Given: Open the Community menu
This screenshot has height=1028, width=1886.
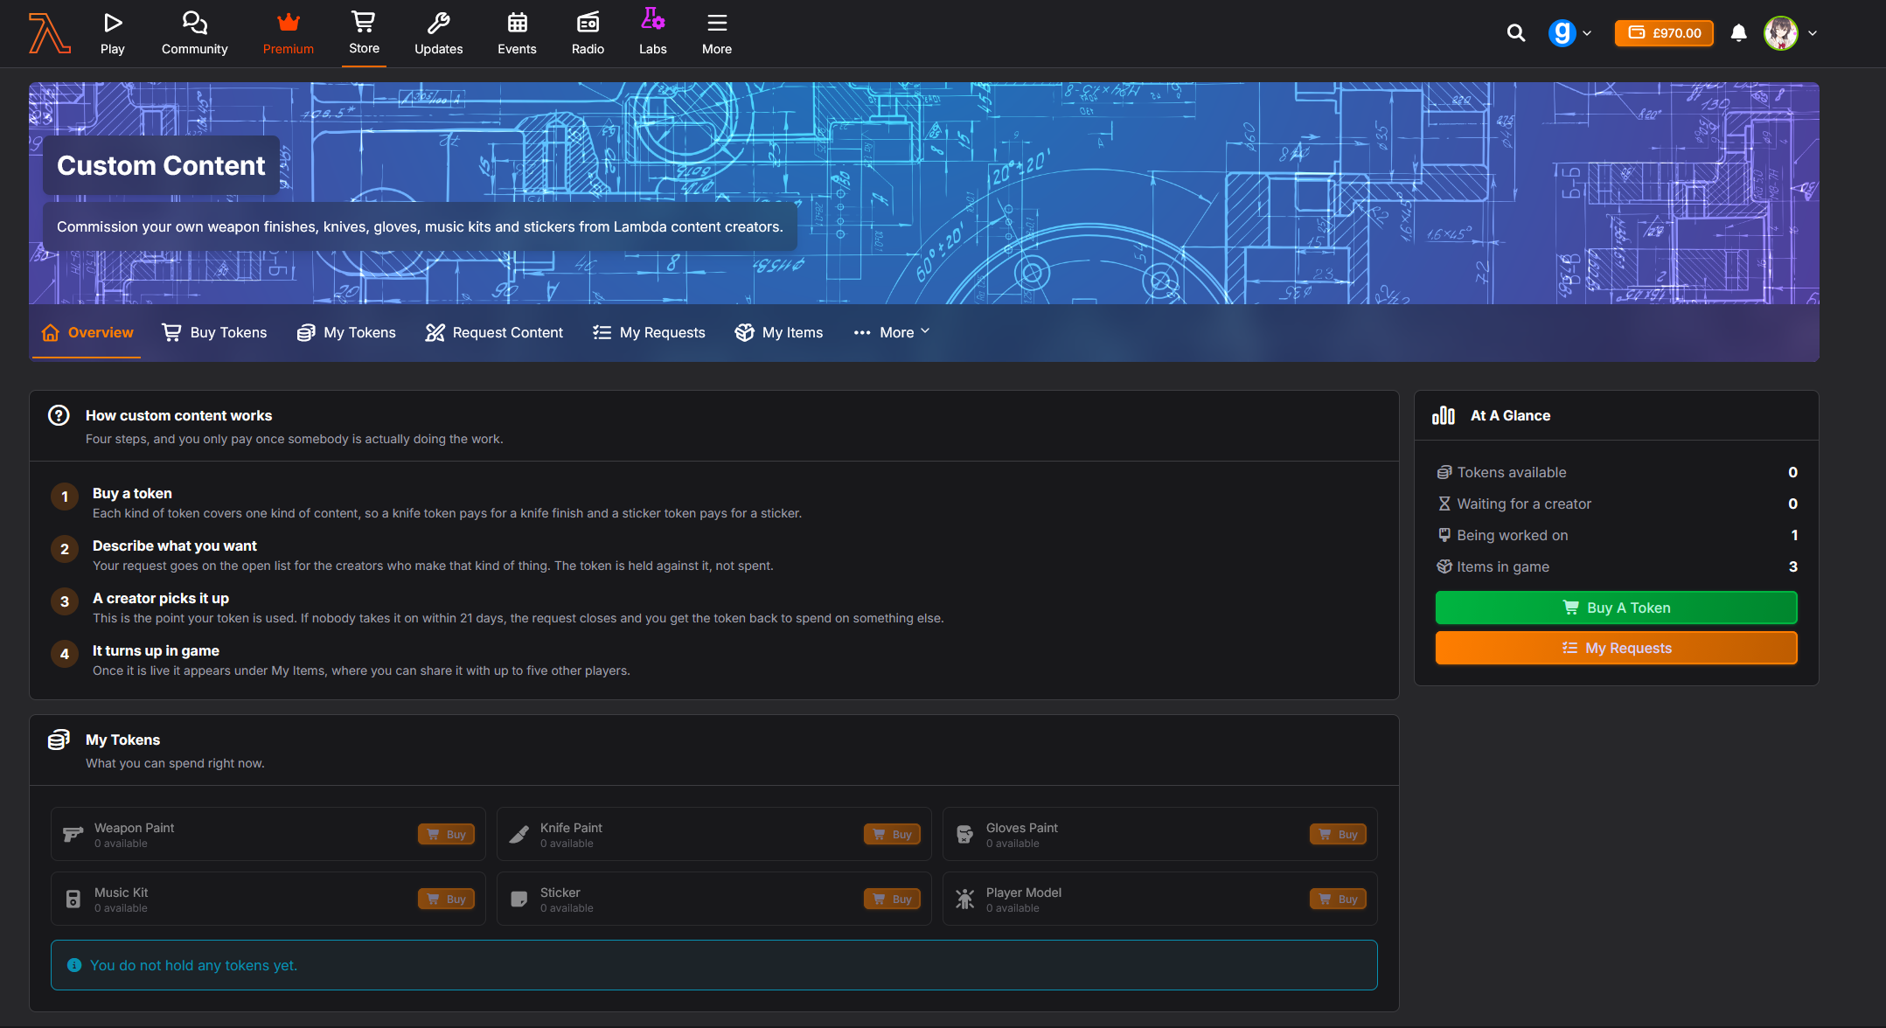Looking at the screenshot, I should click(194, 33).
